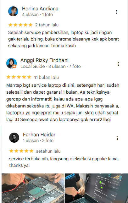This screenshot has width=128, height=203.
Task: Open the three-dot menu on Anggi Rizky Firdhani's review
Action: [118, 64]
